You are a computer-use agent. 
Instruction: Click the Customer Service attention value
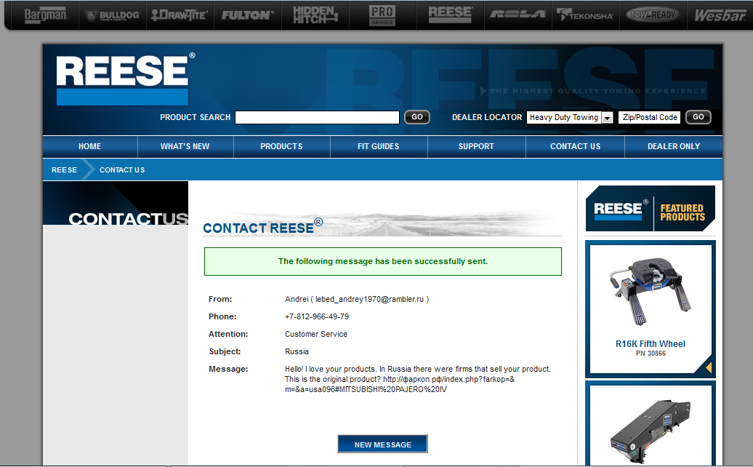click(x=316, y=334)
